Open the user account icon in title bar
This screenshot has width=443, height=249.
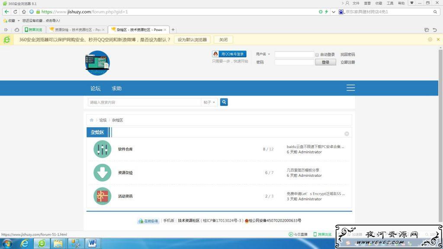click(x=347, y=3)
